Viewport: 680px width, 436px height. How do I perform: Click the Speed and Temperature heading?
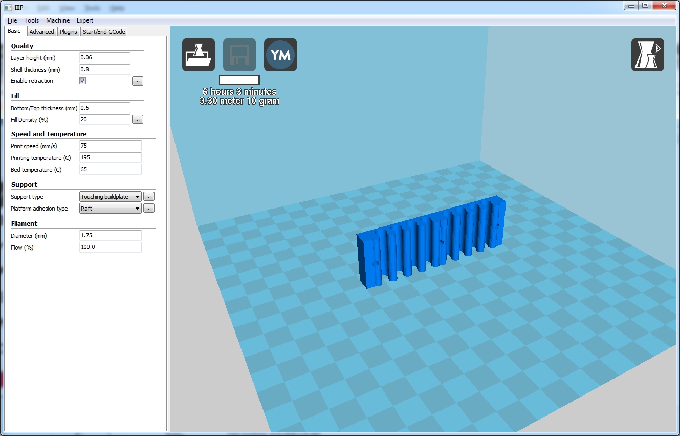[49, 134]
